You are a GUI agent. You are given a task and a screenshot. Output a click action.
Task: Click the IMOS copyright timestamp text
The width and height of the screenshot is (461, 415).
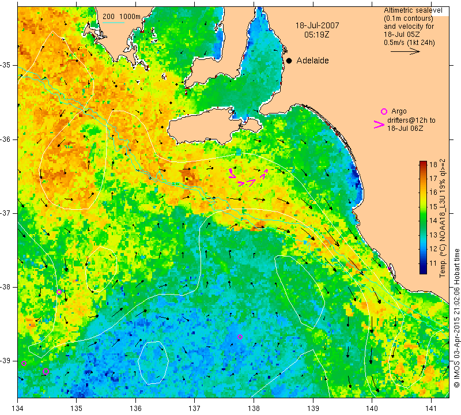[x=456, y=318]
